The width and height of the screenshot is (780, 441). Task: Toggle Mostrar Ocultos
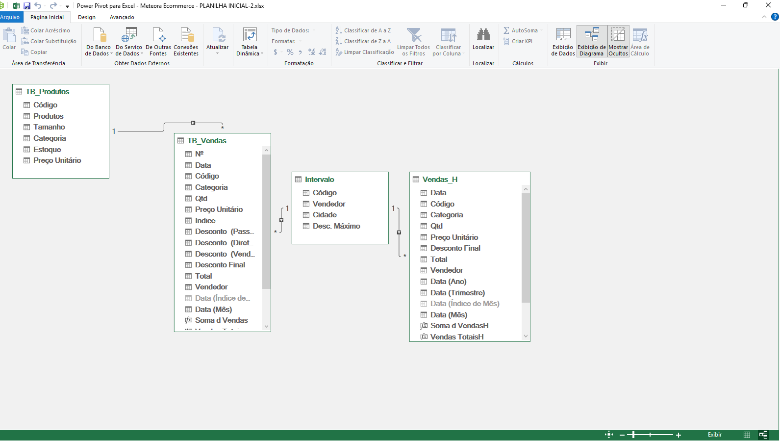(x=618, y=42)
